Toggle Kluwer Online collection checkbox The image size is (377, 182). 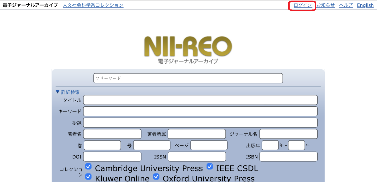pos(89,177)
